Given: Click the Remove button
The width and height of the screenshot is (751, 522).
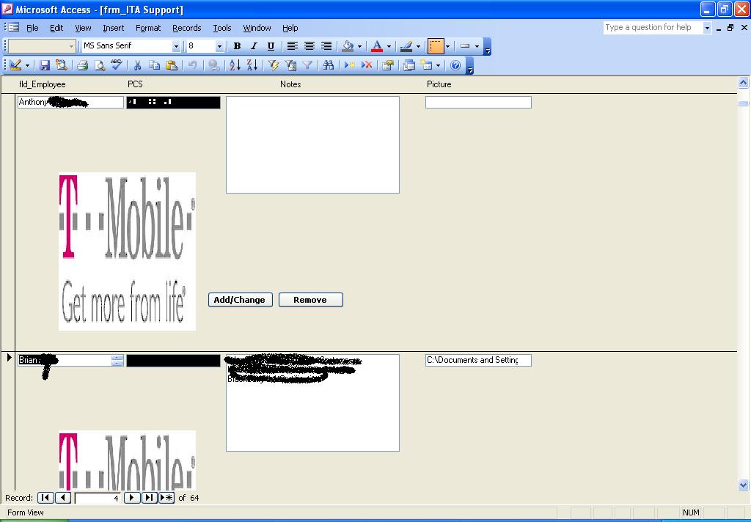Looking at the screenshot, I should tap(311, 300).
